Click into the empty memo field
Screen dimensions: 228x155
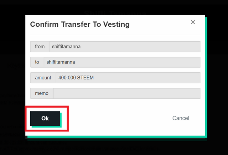pyautogui.click(x=127, y=93)
